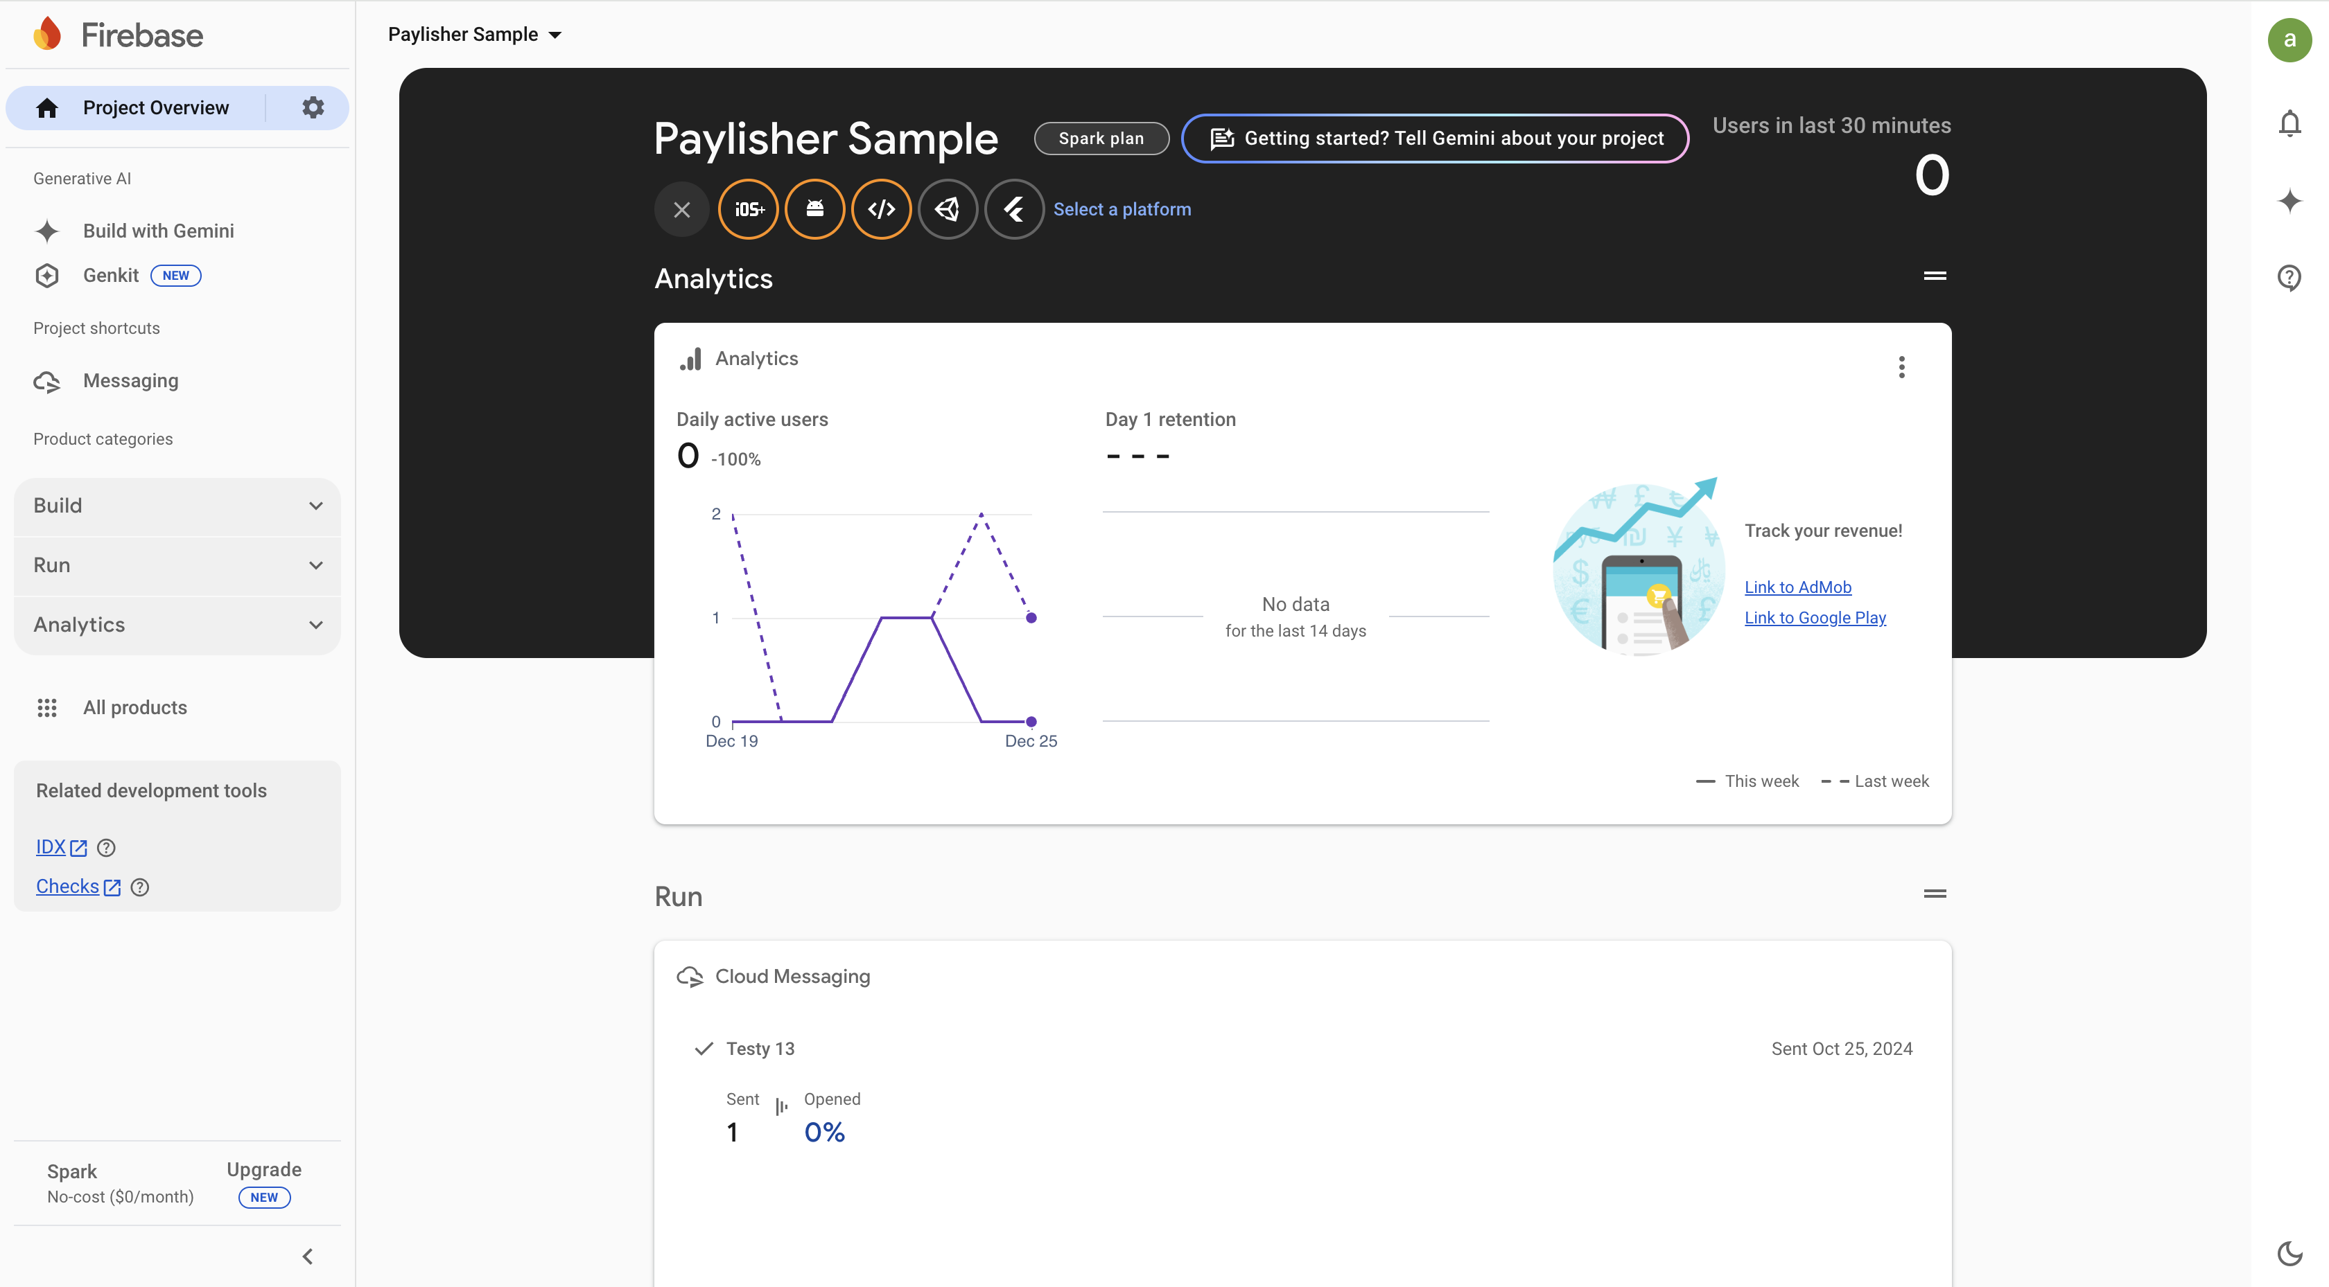Collapse the Analytics section handle
This screenshot has width=2329, height=1287.
pyautogui.click(x=1935, y=276)
